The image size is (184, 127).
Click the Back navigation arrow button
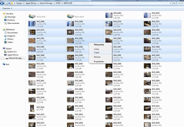click(x=2, y=3)
